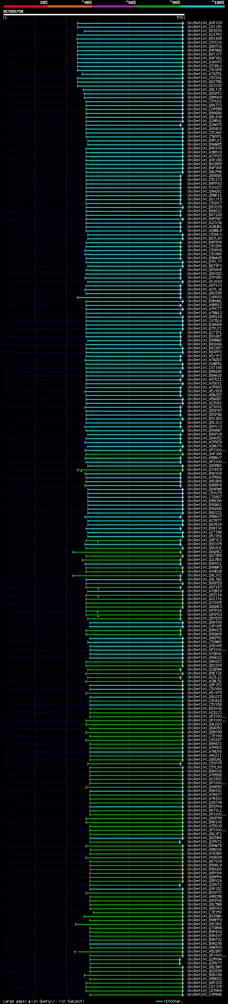The image size is (228, 1004).
Task: Open hit UniRef100_C6TJ90
Action: (x=204, y=27)
